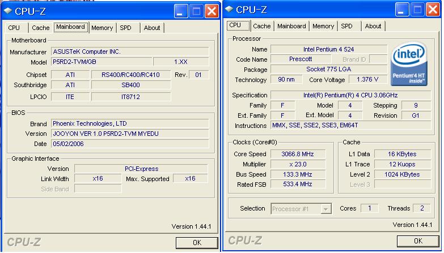Close the right CPU-Z CPU window
This screenshot has width=444, height=253.
pyautogui.click(x=433, y=9)
